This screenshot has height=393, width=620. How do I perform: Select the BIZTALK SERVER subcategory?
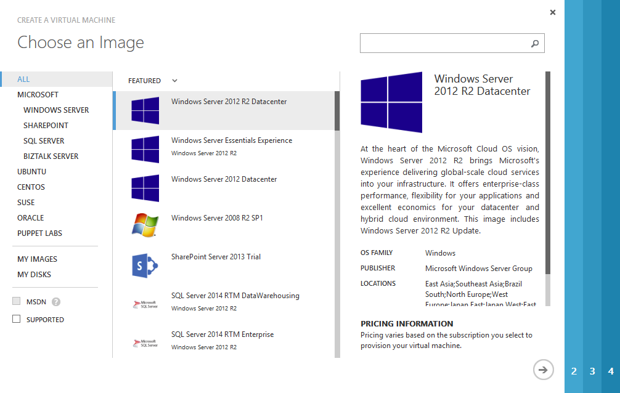pyautogui.click(x=51, y=156)
